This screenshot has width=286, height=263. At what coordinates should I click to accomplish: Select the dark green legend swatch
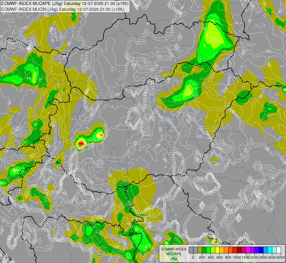click(x=204, y=250)
